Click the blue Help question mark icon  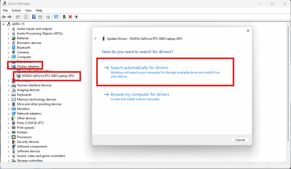point(34,17)
